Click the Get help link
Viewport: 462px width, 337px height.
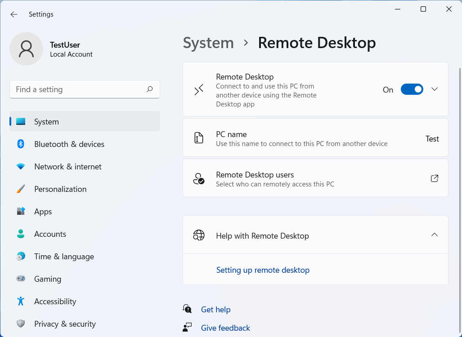point(215,310)
